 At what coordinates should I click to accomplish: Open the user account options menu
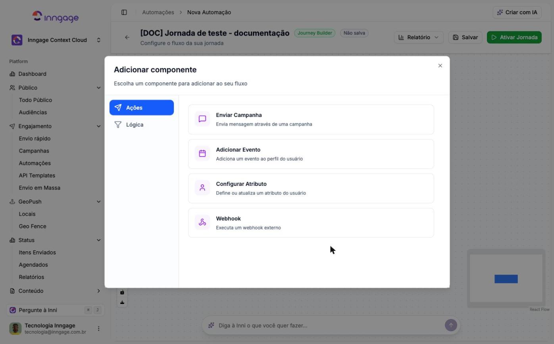(x=99, y=329)
